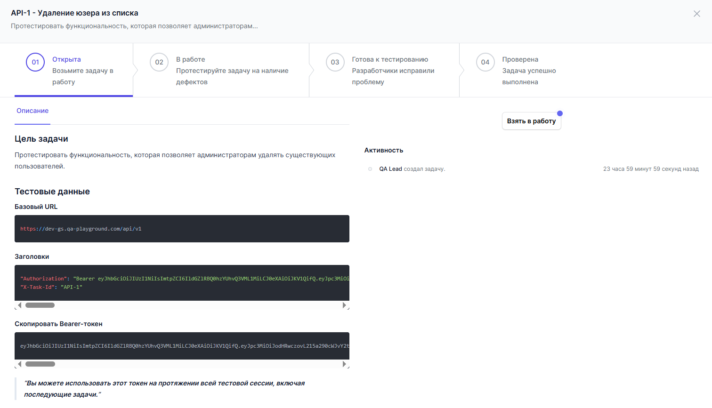The height and width of the screenshot is (408, 712).
Task: Open the 'Описание' tab
Action: (x=32, y=111)
